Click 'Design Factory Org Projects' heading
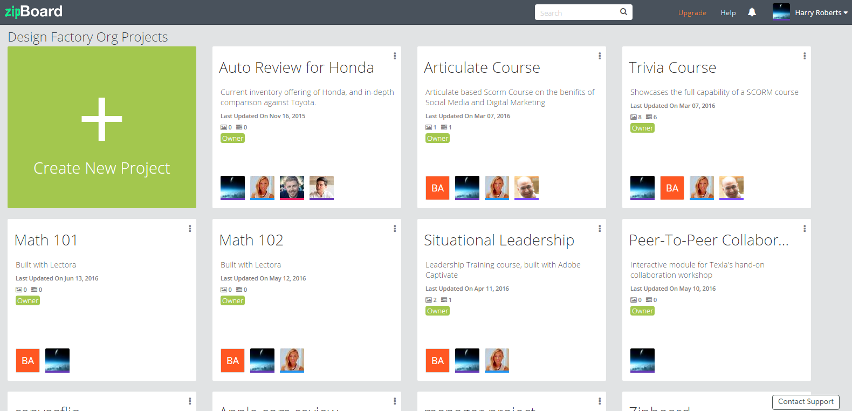This screenshot has width=852, height=411. pos(88,37)
